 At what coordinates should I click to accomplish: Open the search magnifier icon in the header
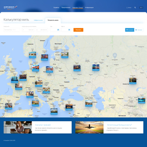135,7
